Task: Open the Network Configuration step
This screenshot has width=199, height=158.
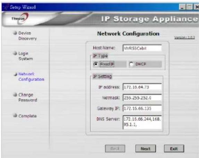Action: (31, 77)
